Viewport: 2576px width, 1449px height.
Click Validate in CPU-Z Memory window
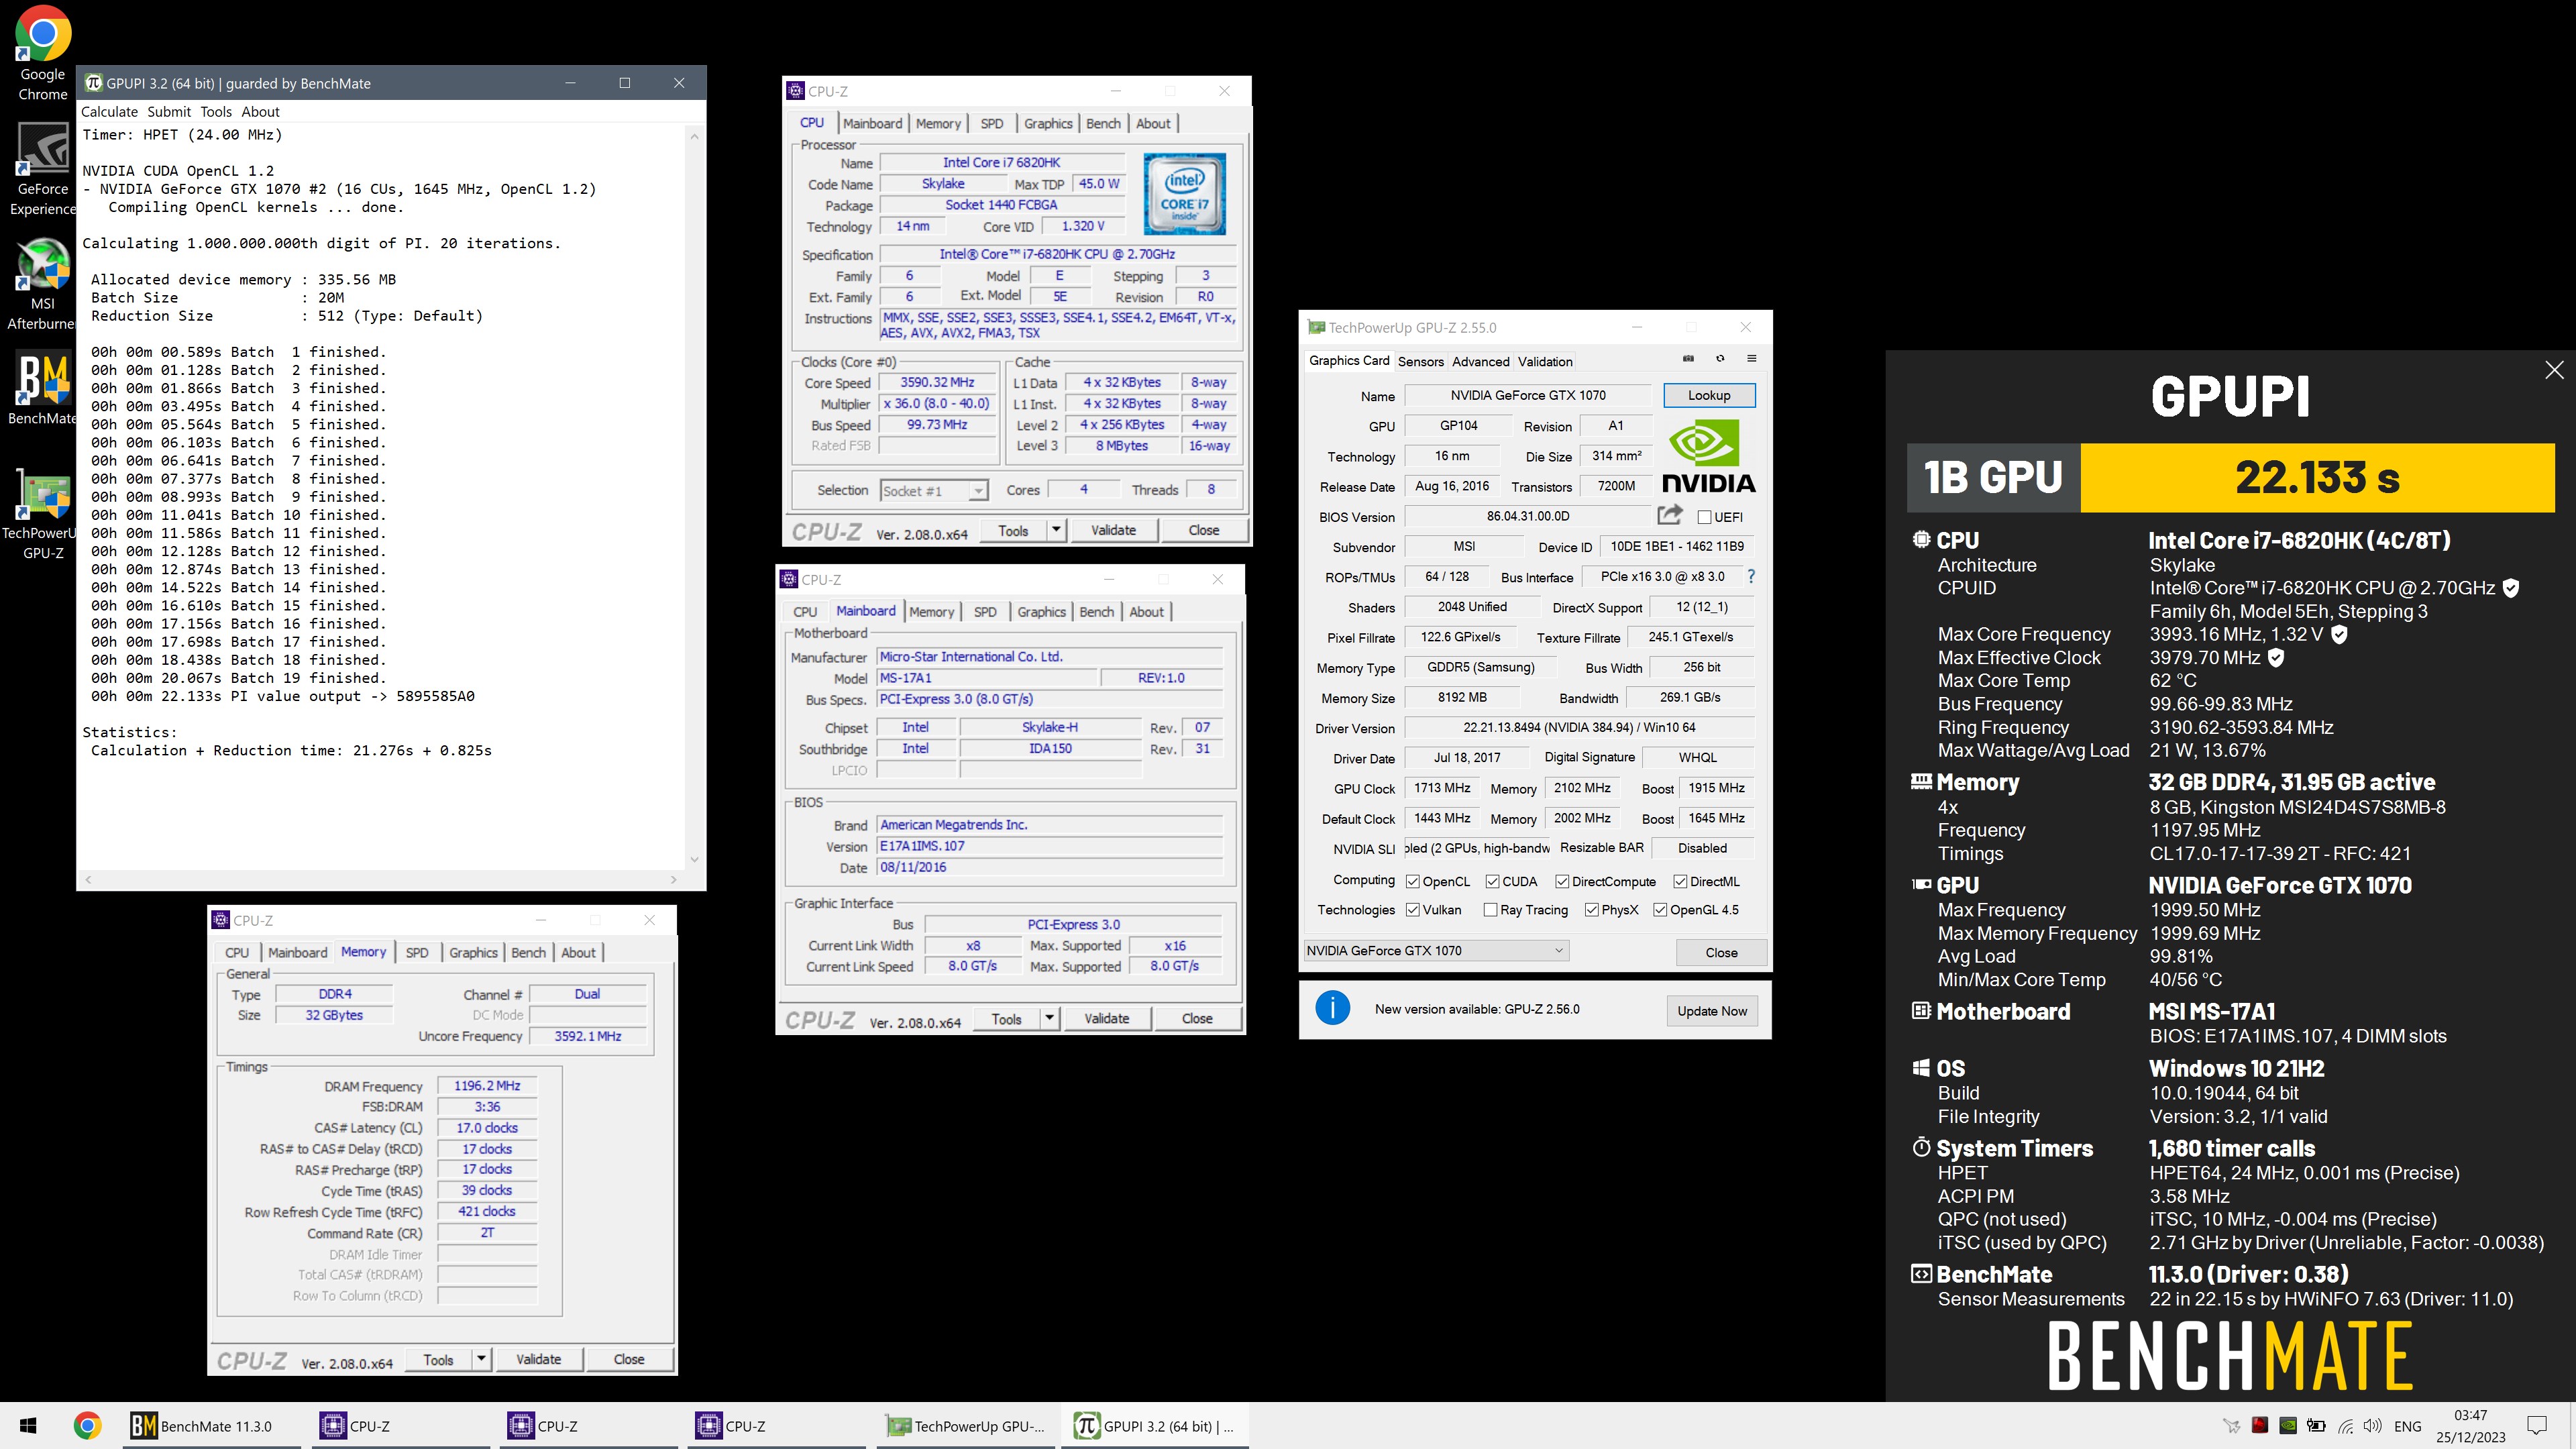point(538,1359)
